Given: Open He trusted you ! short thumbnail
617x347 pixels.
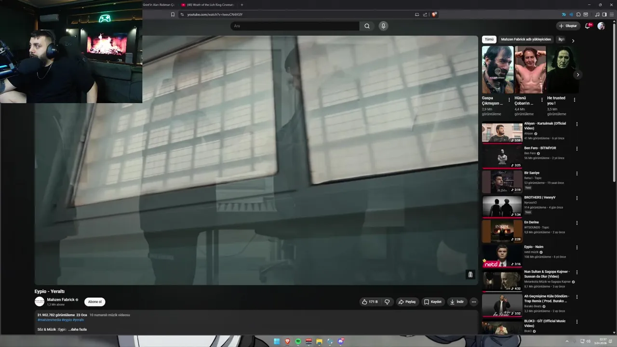Looking at the screenshot, I should pyautogui.click(x=563, y=70).
